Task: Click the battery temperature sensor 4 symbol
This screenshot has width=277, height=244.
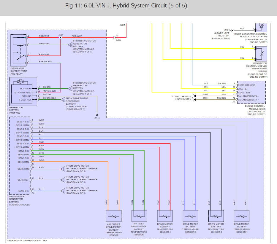Action: pyautogui.click(x=165, y=216)
